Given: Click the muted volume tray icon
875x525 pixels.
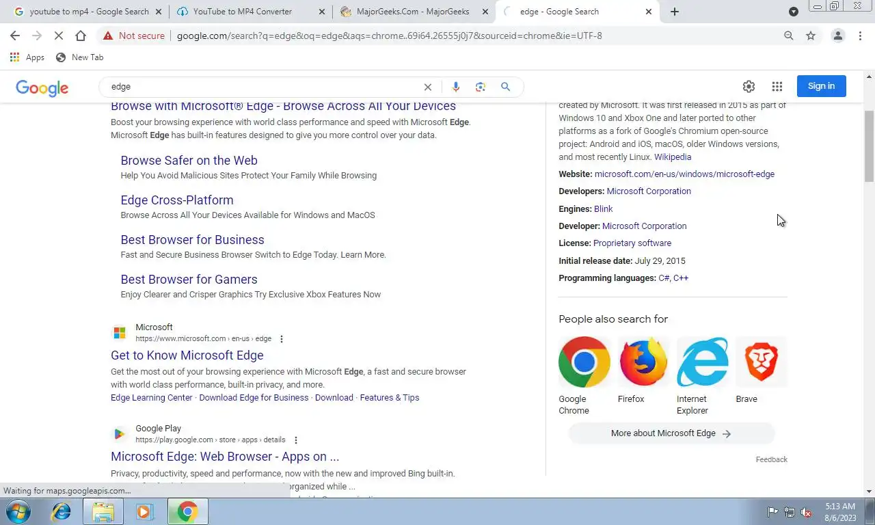Looking at the screenshot, I should [806, 512].
